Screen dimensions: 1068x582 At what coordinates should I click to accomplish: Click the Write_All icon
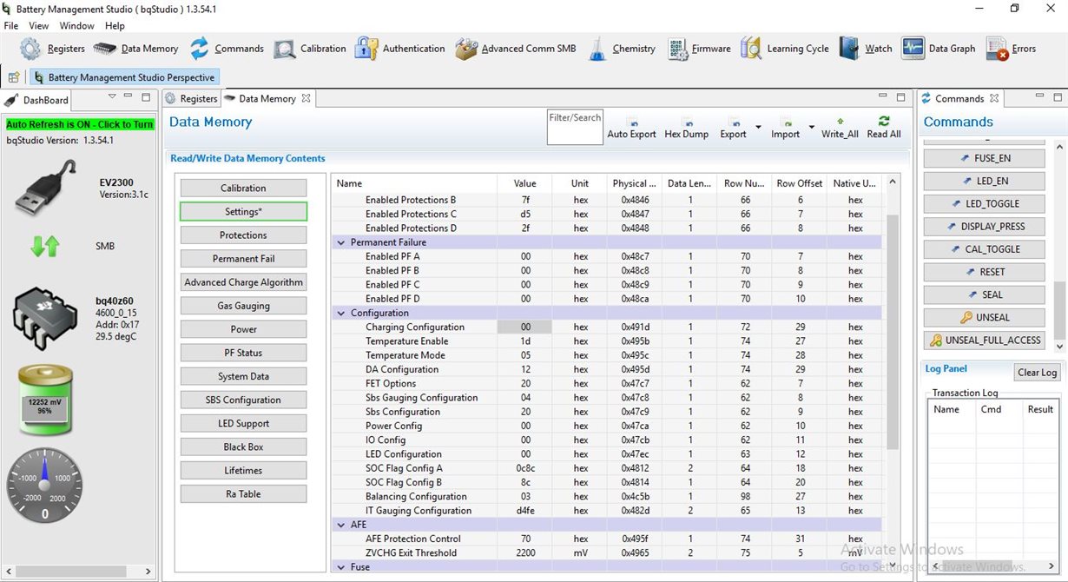(840, 129)
